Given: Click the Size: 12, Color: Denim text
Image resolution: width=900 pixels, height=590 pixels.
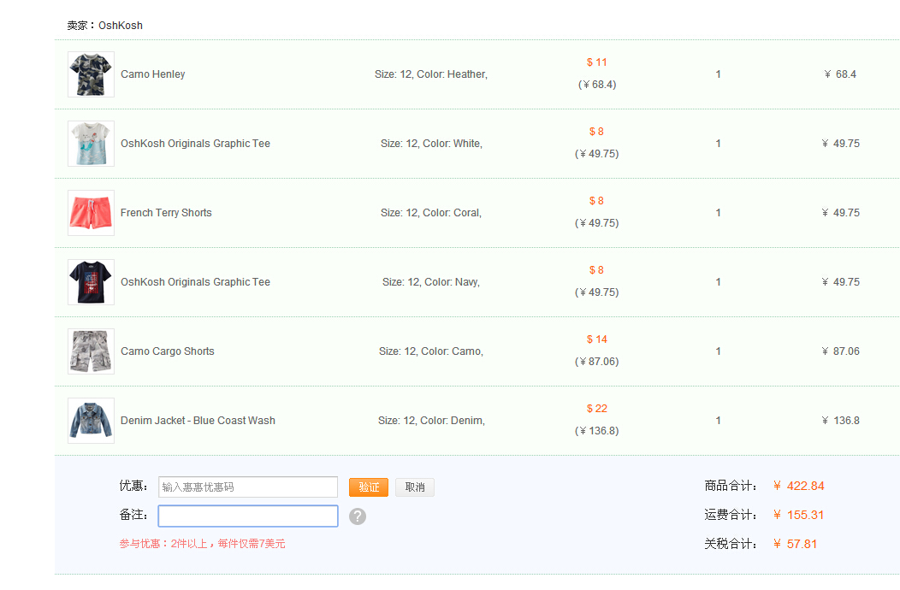Looking at the screenshot, I should pyautogui.click(x=431, y=421).
